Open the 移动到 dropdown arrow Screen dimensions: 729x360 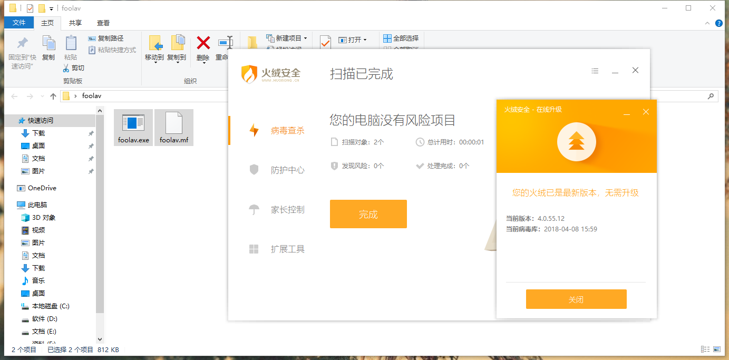pos(155,63)
